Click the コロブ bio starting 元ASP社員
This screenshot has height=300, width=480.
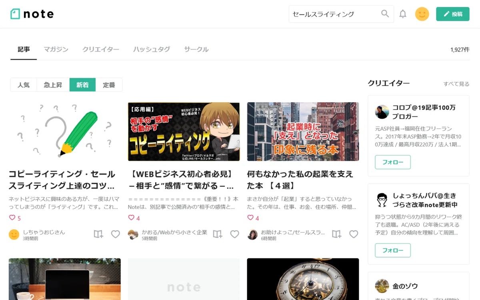click(418, 136)
